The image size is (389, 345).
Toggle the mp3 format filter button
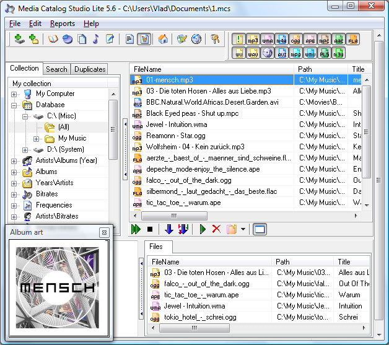[x=253, y=39]
